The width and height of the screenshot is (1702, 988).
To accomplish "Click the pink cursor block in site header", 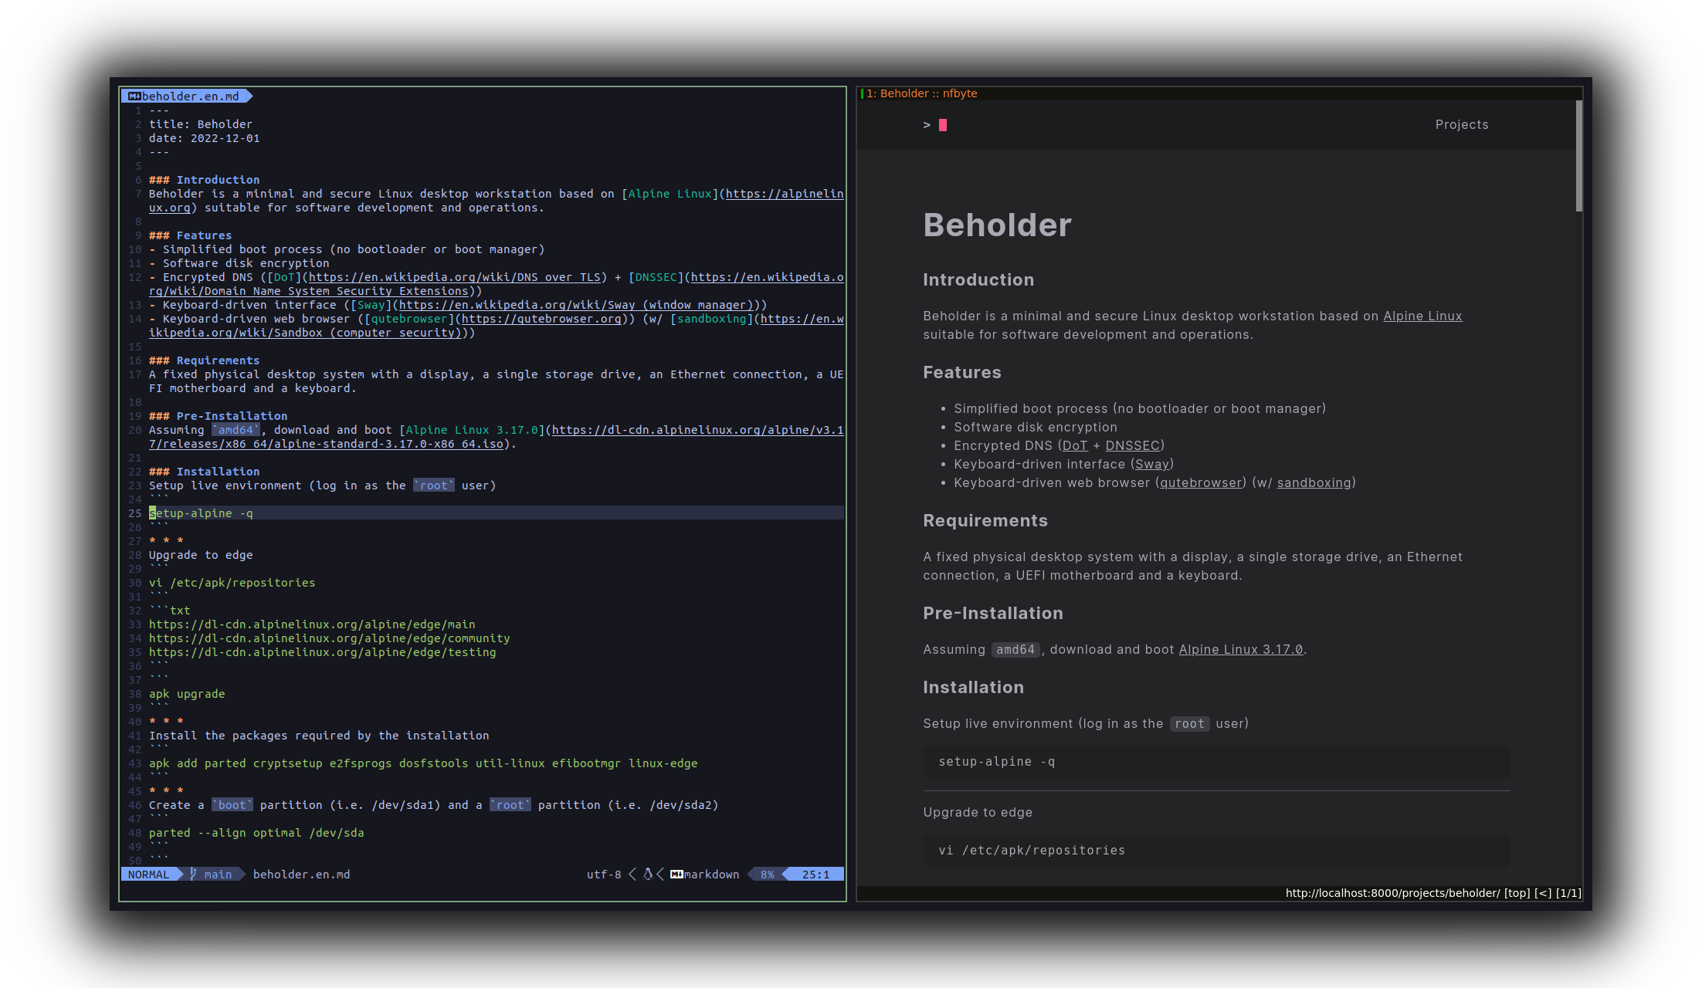I will tap(942, 125).
